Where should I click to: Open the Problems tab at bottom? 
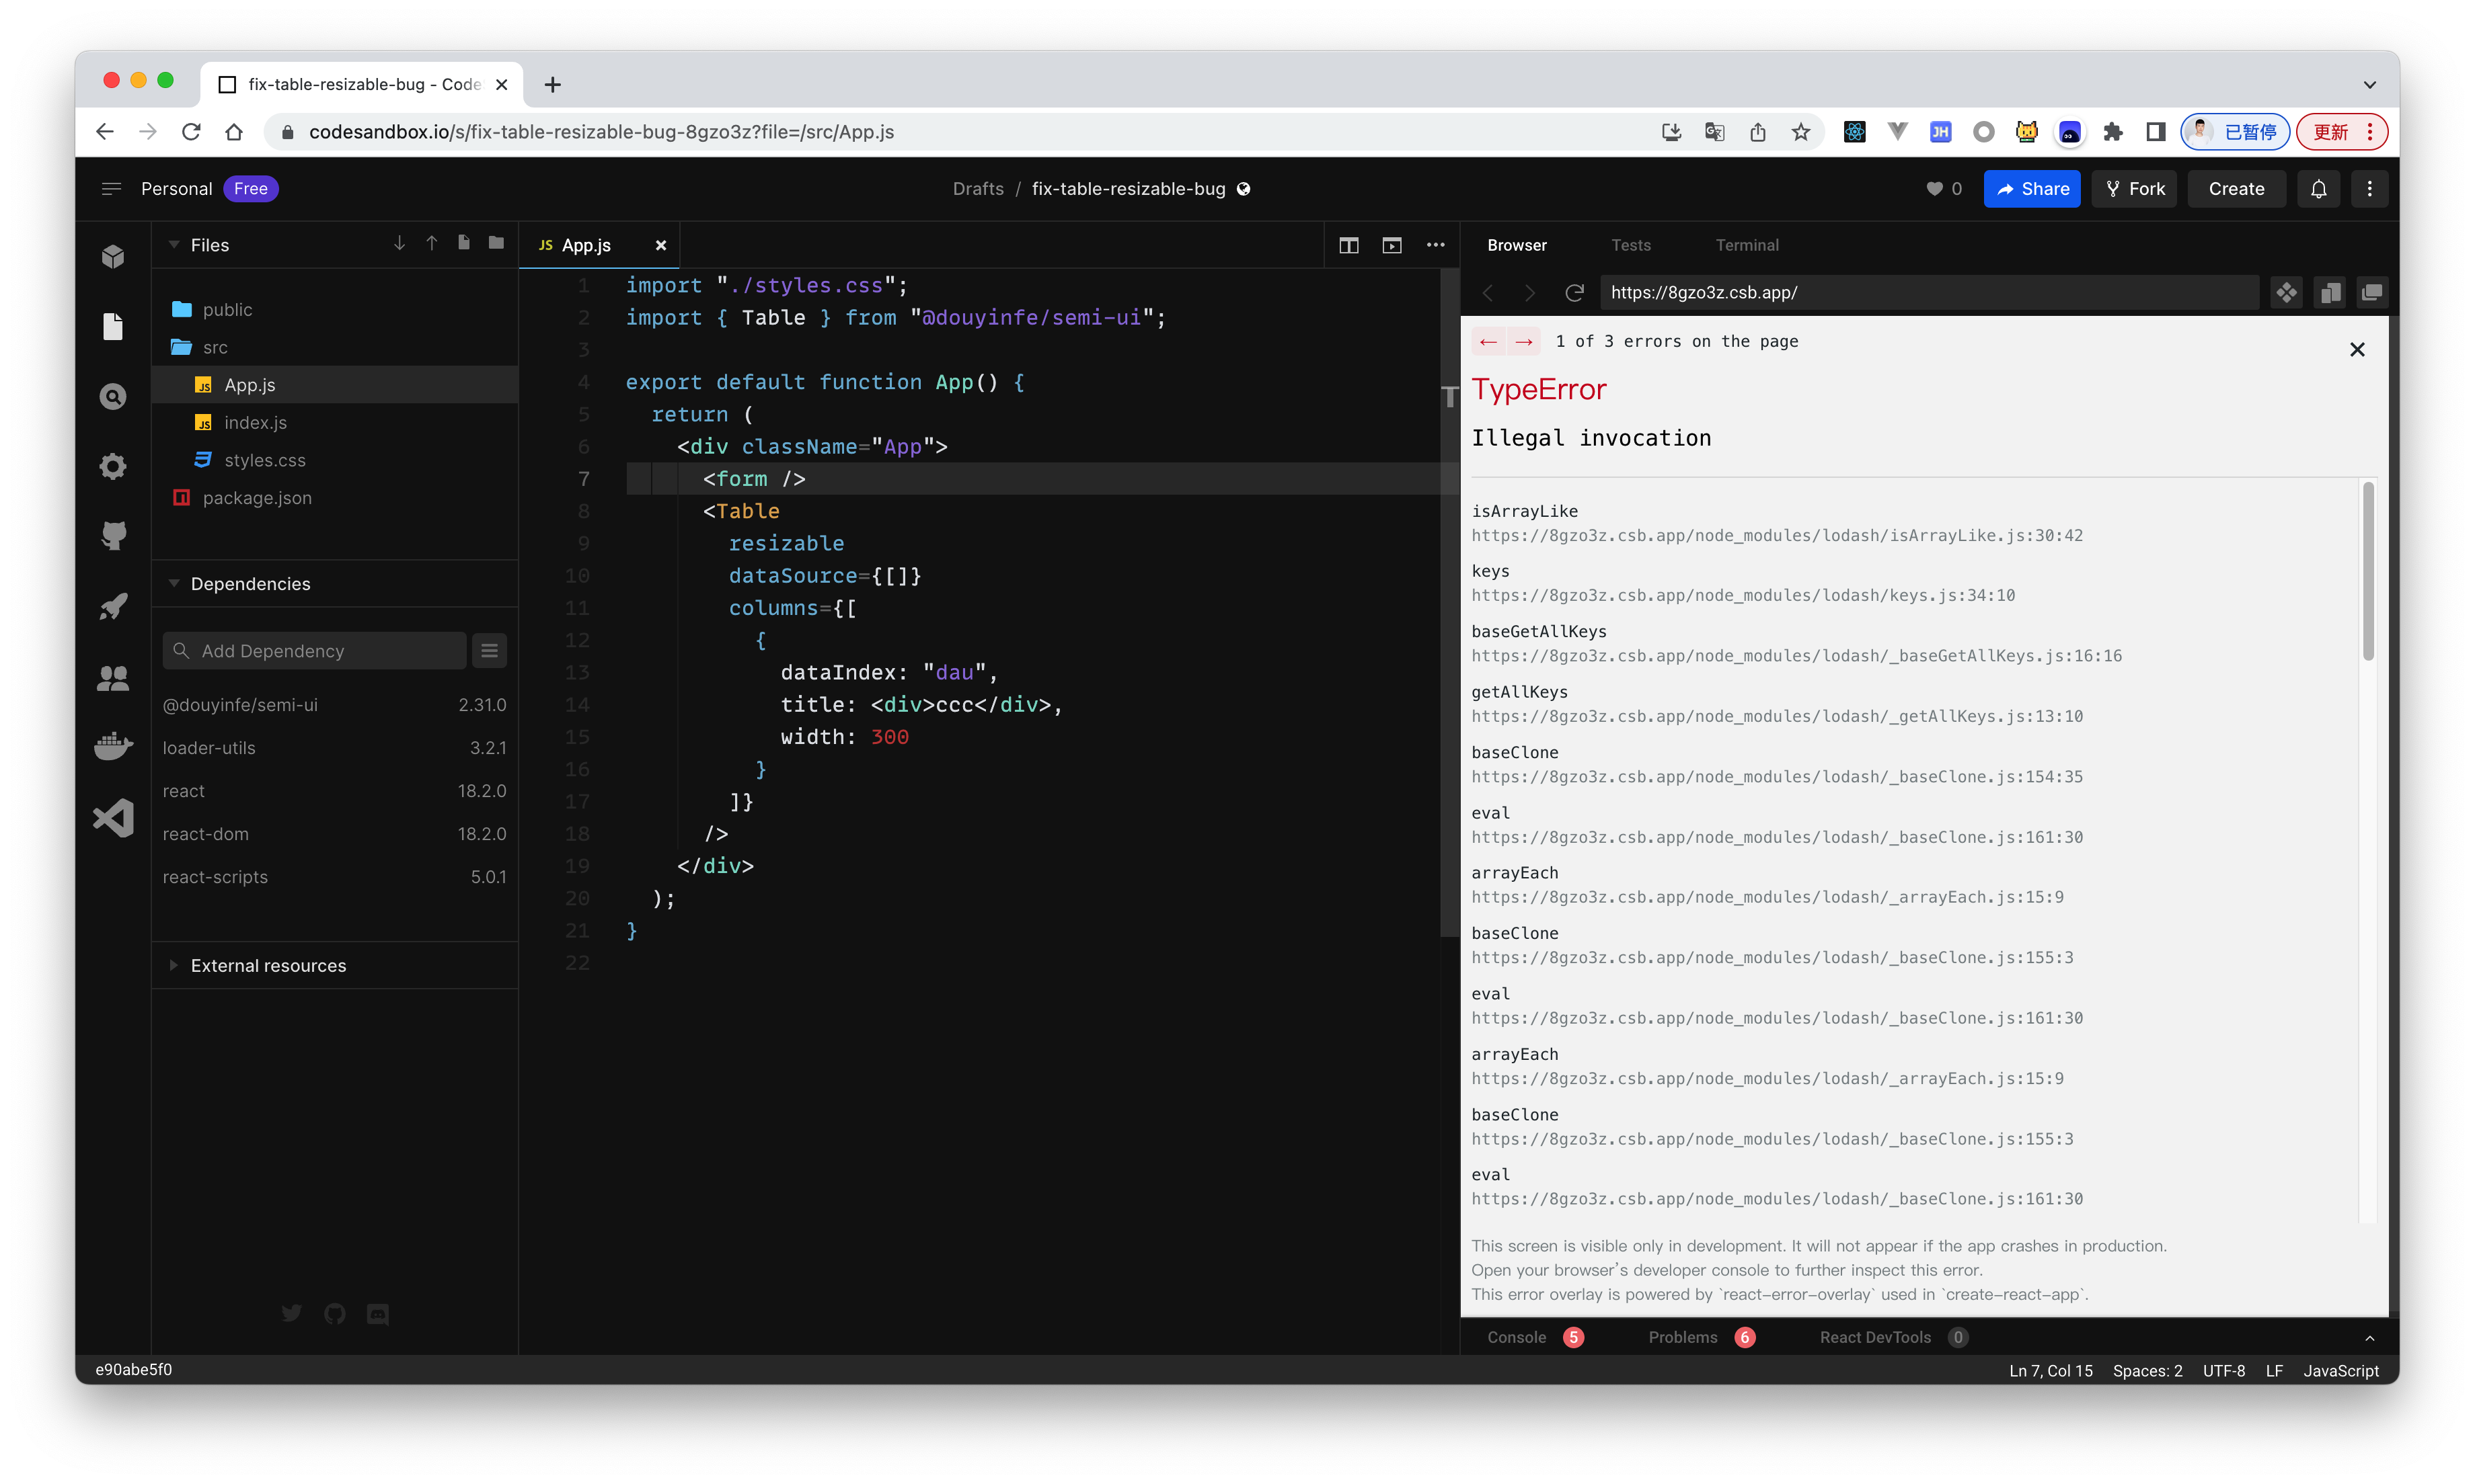[x=1683, y=1337]
